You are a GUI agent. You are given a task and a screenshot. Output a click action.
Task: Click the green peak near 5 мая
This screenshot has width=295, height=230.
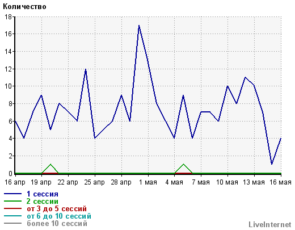click(x=183, y=164)
